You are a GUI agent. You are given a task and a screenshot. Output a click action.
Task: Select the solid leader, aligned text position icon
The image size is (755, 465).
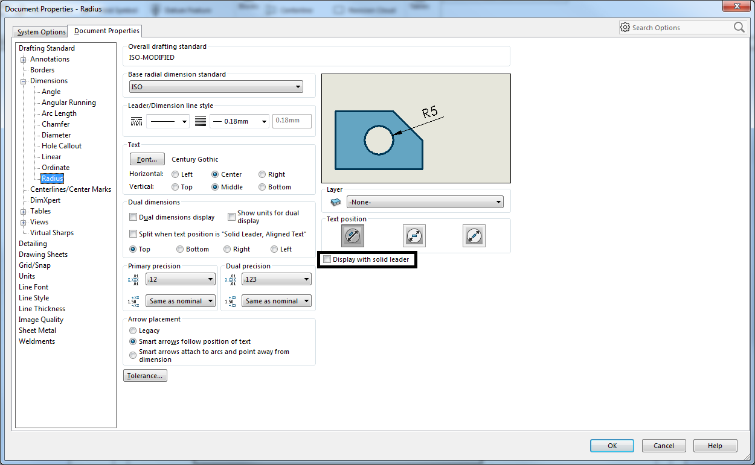point(353,236)
